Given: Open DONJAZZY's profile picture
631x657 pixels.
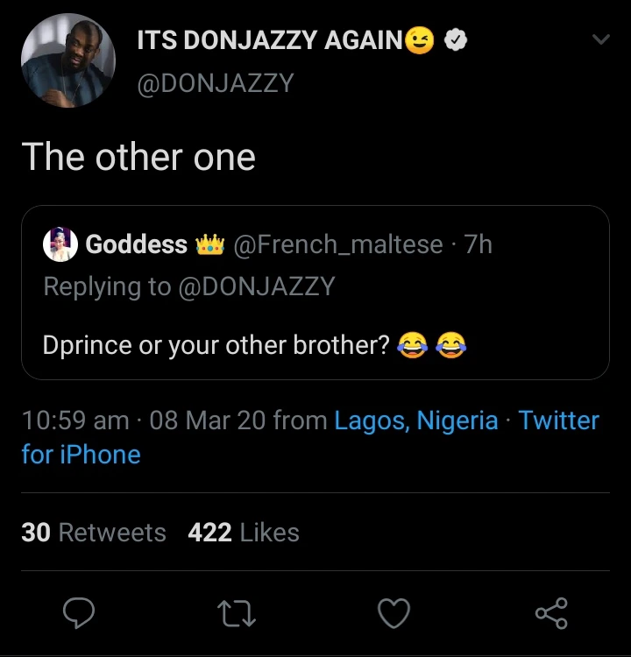Looking at the screenshot, I should 68,61.
